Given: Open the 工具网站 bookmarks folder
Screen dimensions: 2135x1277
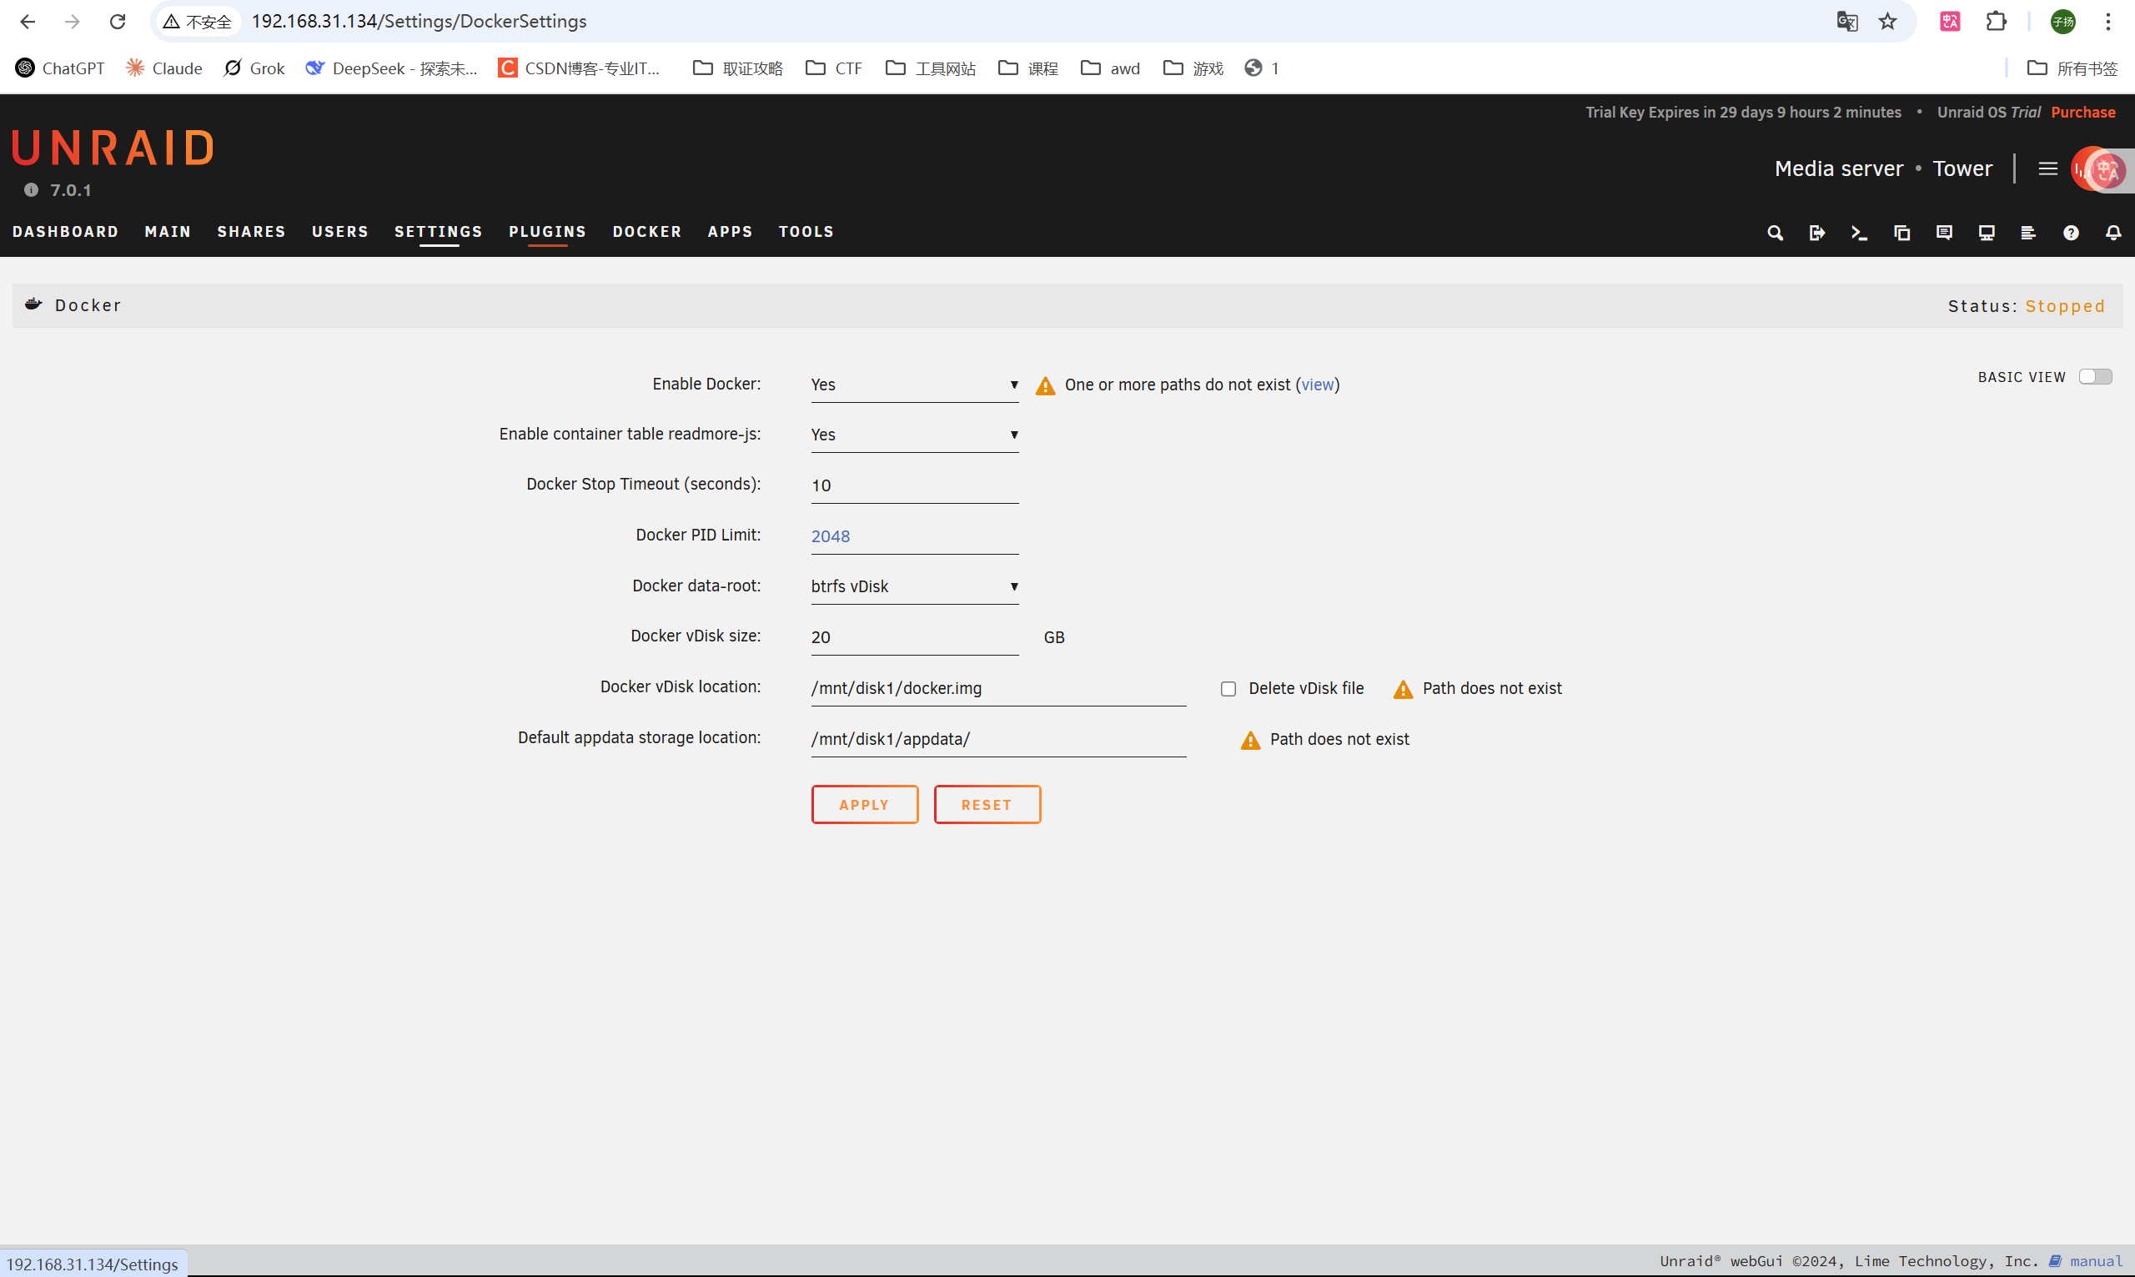Looking at the screenshot, I should coord(931,68).
